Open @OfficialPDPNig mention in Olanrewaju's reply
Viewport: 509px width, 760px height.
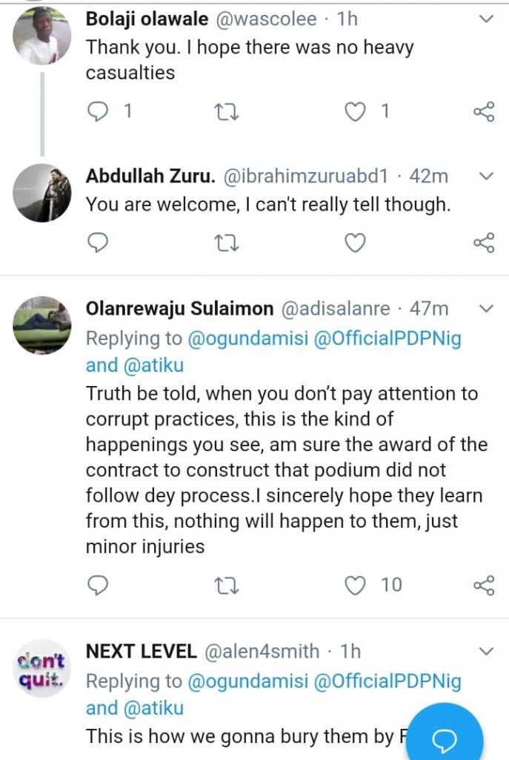tap(385, 338)
